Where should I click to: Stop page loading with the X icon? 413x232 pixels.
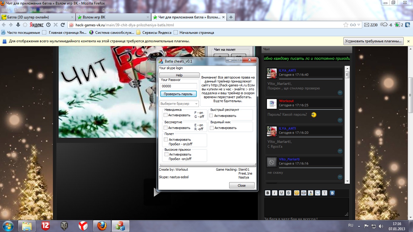pyautogui.click(x=56, y=25)
